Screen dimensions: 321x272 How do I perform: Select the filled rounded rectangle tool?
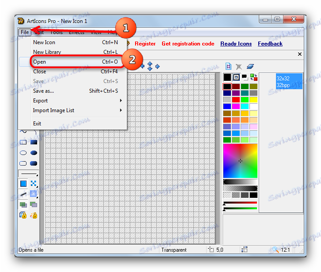click(34, 163)
